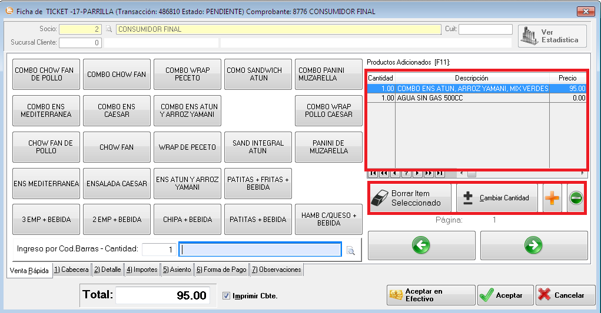Click the Cambiar Cantidad button
The height and width of the screenshot is (313, 601).
tap(498, 198)
